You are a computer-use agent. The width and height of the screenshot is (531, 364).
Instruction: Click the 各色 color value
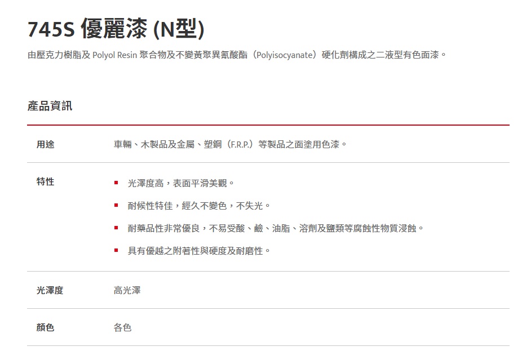[x=122, y=327]
